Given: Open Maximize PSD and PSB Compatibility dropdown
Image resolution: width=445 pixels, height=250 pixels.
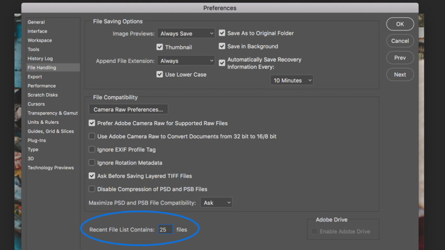Looking at the screenshot, I should pyautogui.click(x=216, y=203).
